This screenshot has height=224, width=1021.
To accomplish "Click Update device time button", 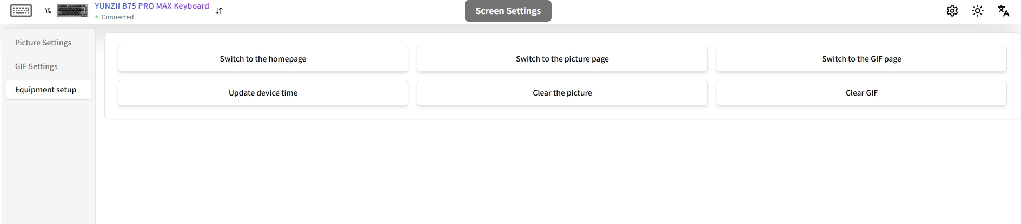I will pos(263,93).
